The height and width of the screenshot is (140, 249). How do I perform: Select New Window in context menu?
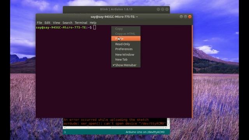[x=126, y=54]
